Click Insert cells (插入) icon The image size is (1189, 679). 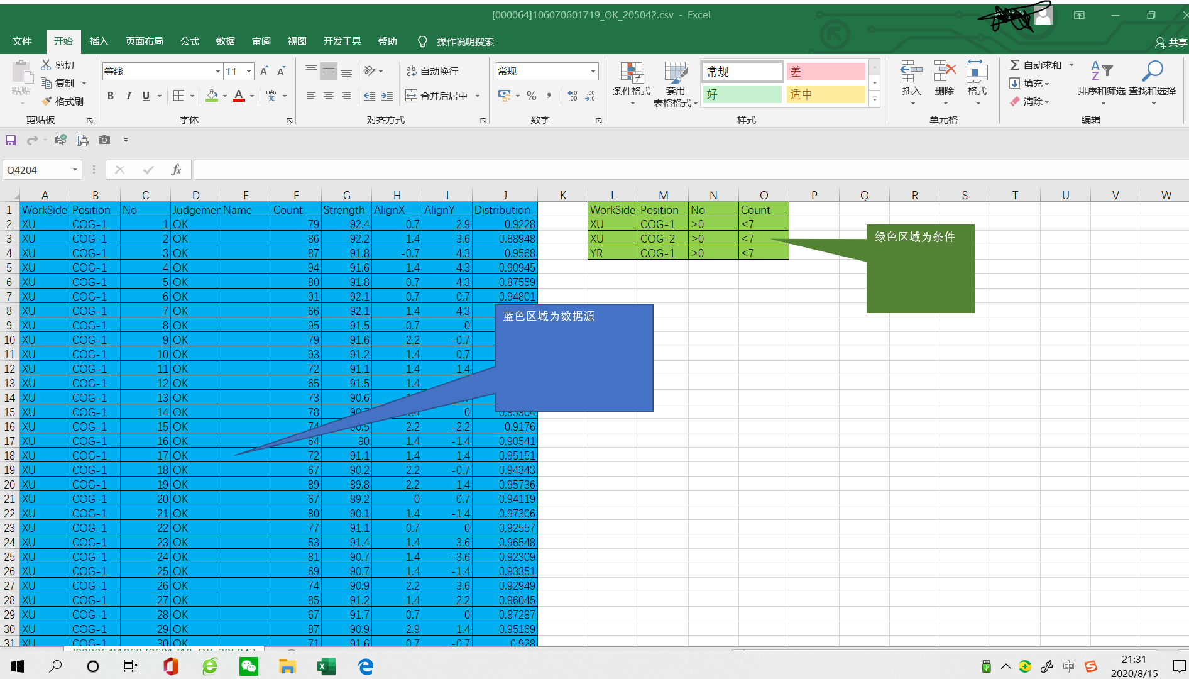911,72
